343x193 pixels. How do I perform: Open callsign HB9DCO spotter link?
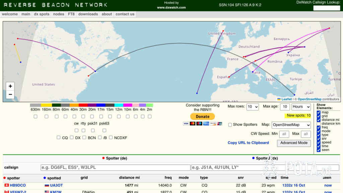coord(18,185)
